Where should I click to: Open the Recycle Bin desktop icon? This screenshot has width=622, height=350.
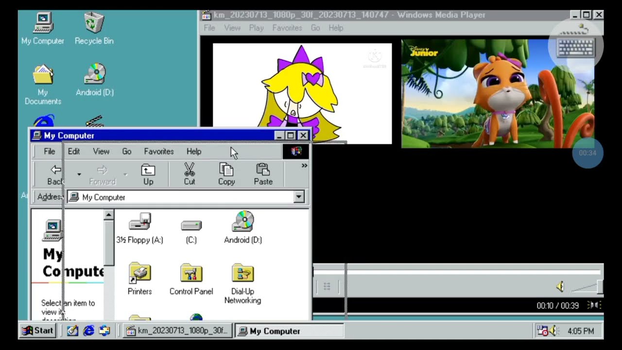tap(94, 28)
